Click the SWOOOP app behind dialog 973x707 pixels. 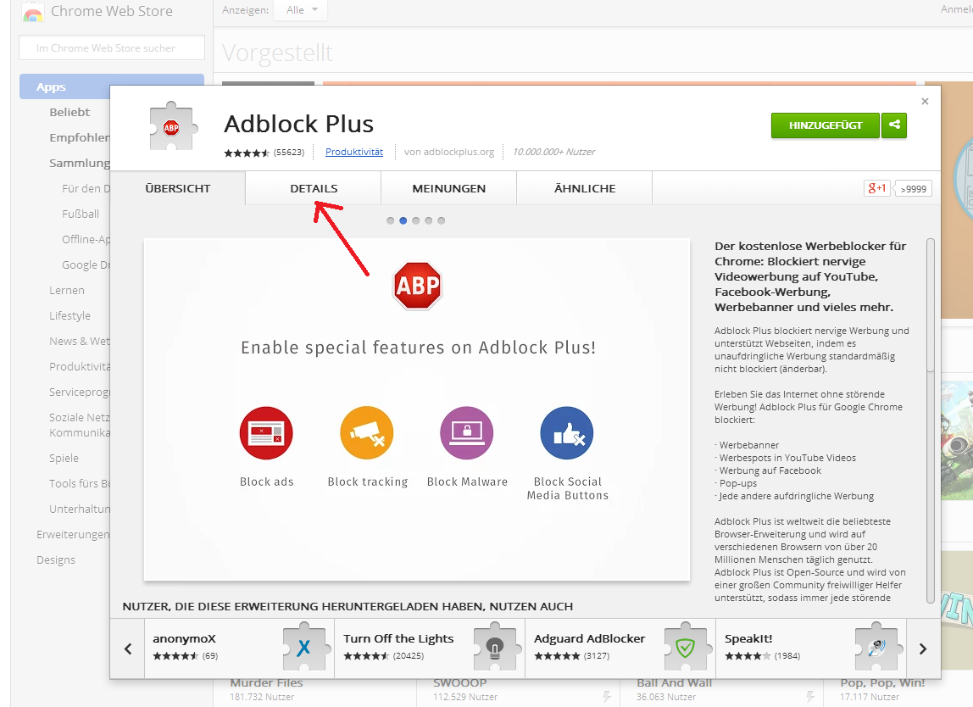coord(460,682)
